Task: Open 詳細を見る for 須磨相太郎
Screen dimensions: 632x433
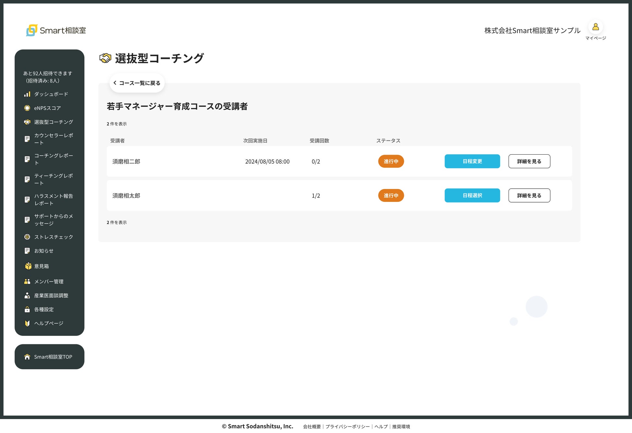Action: point(529,195)
